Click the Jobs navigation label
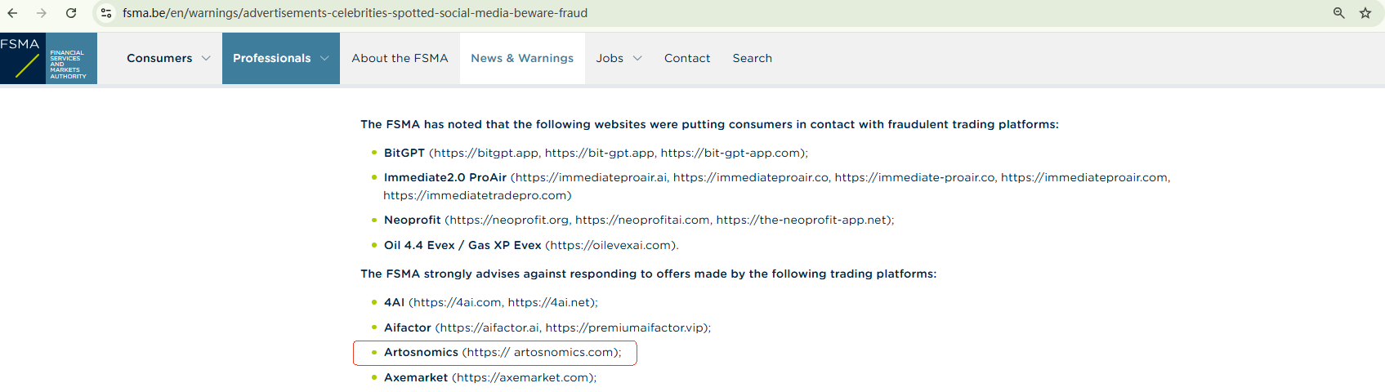1385x392 pixels. (610, 58)
